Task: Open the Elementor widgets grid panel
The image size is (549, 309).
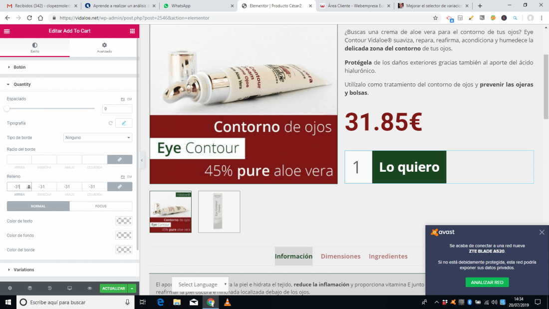Action: coord(132,31)
